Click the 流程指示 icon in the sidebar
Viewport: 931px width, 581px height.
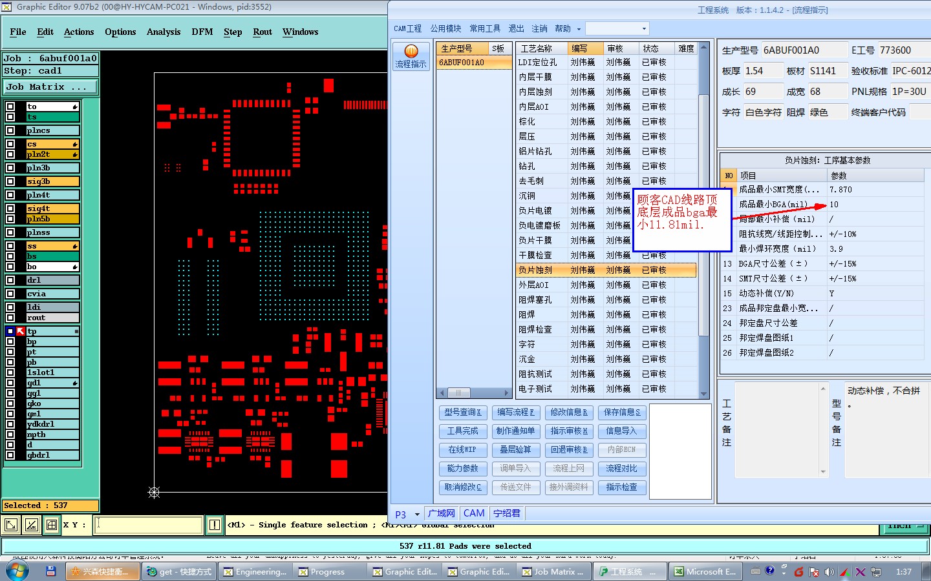[x=411, y=57]
